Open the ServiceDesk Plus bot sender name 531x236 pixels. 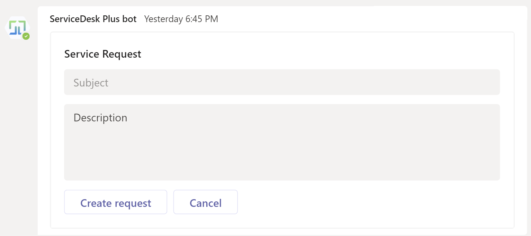point(93,19)
